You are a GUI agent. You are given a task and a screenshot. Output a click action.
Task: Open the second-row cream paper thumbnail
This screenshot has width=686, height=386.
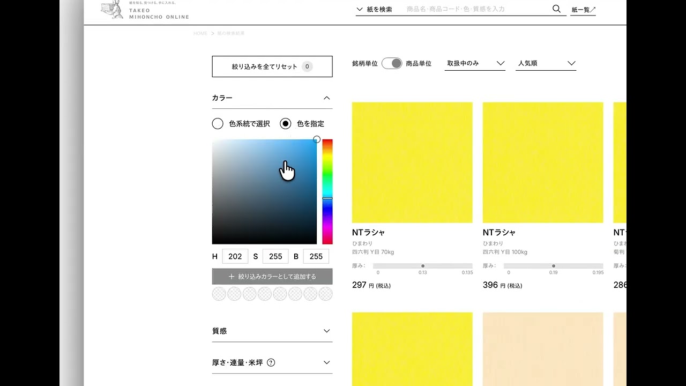[x=543, y=349]
